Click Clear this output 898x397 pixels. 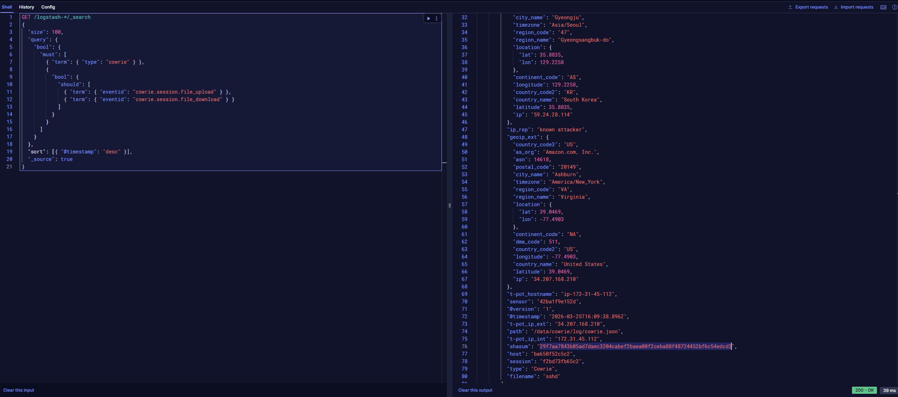pos(475,390)
